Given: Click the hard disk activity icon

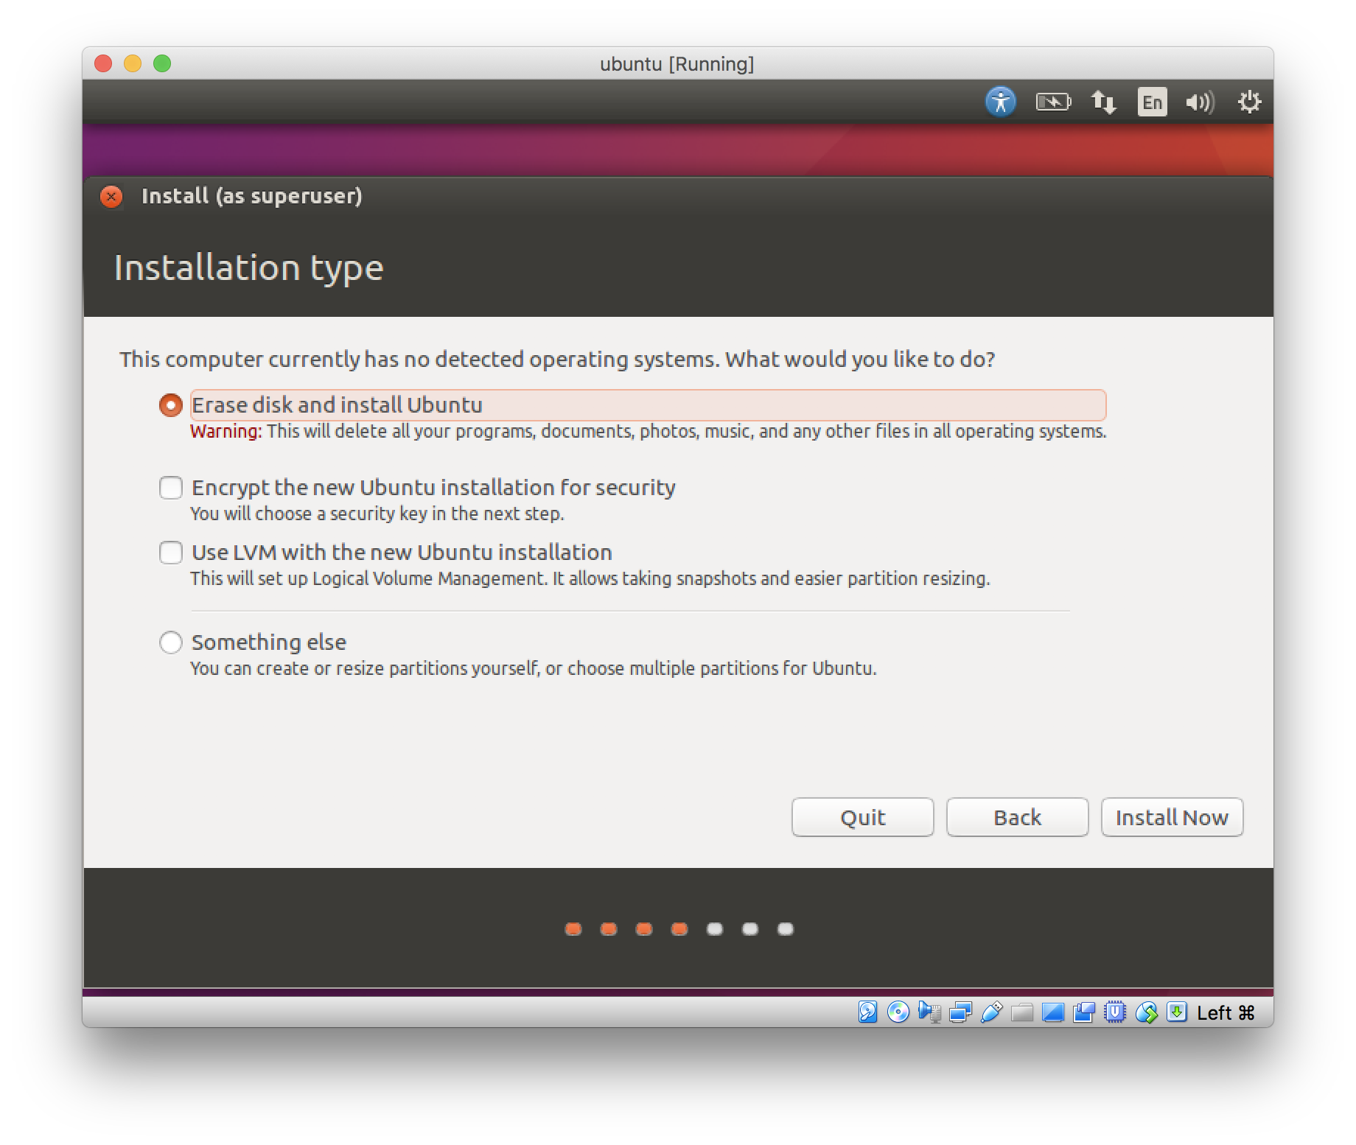Looking at the screenshot, I should 867,1012.
